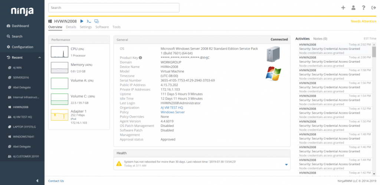Open Dashboard in the sidebar

[x=18, y=26]
